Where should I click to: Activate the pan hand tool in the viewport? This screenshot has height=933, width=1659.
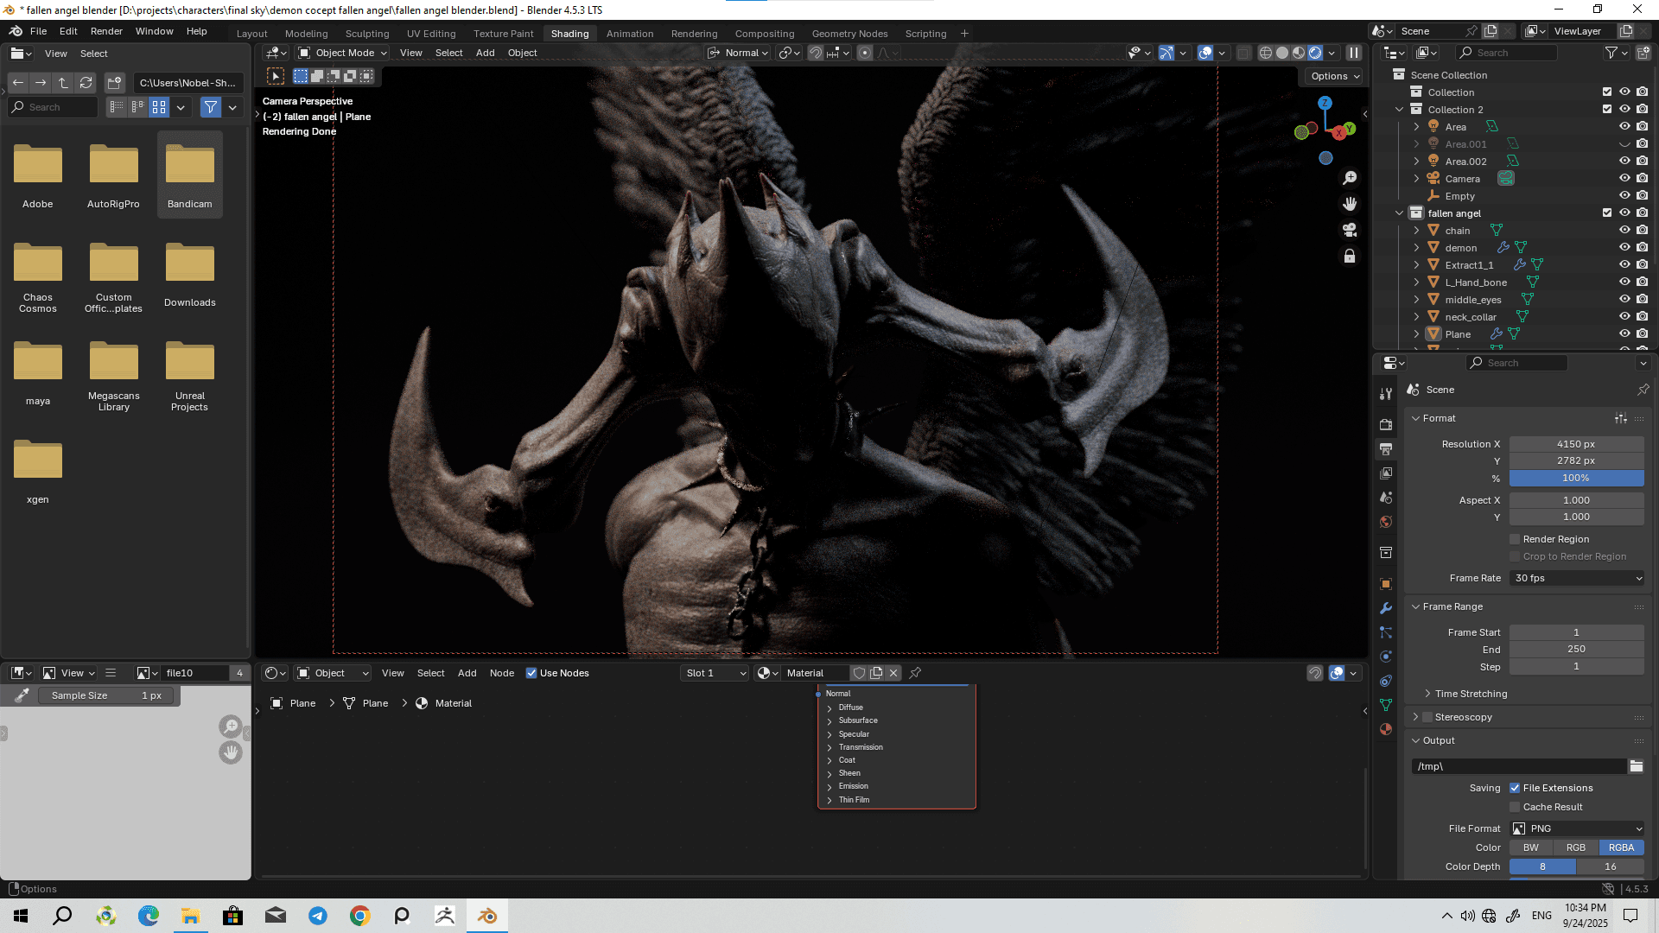(1350, 204)
